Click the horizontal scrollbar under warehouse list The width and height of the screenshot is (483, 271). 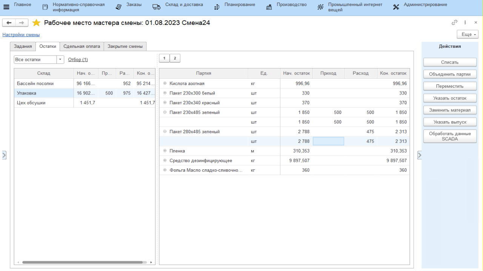83,262
